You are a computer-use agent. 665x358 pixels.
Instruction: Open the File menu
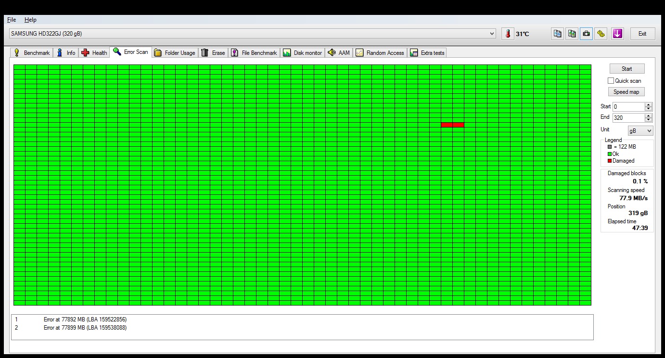click(x=12, y=20)
